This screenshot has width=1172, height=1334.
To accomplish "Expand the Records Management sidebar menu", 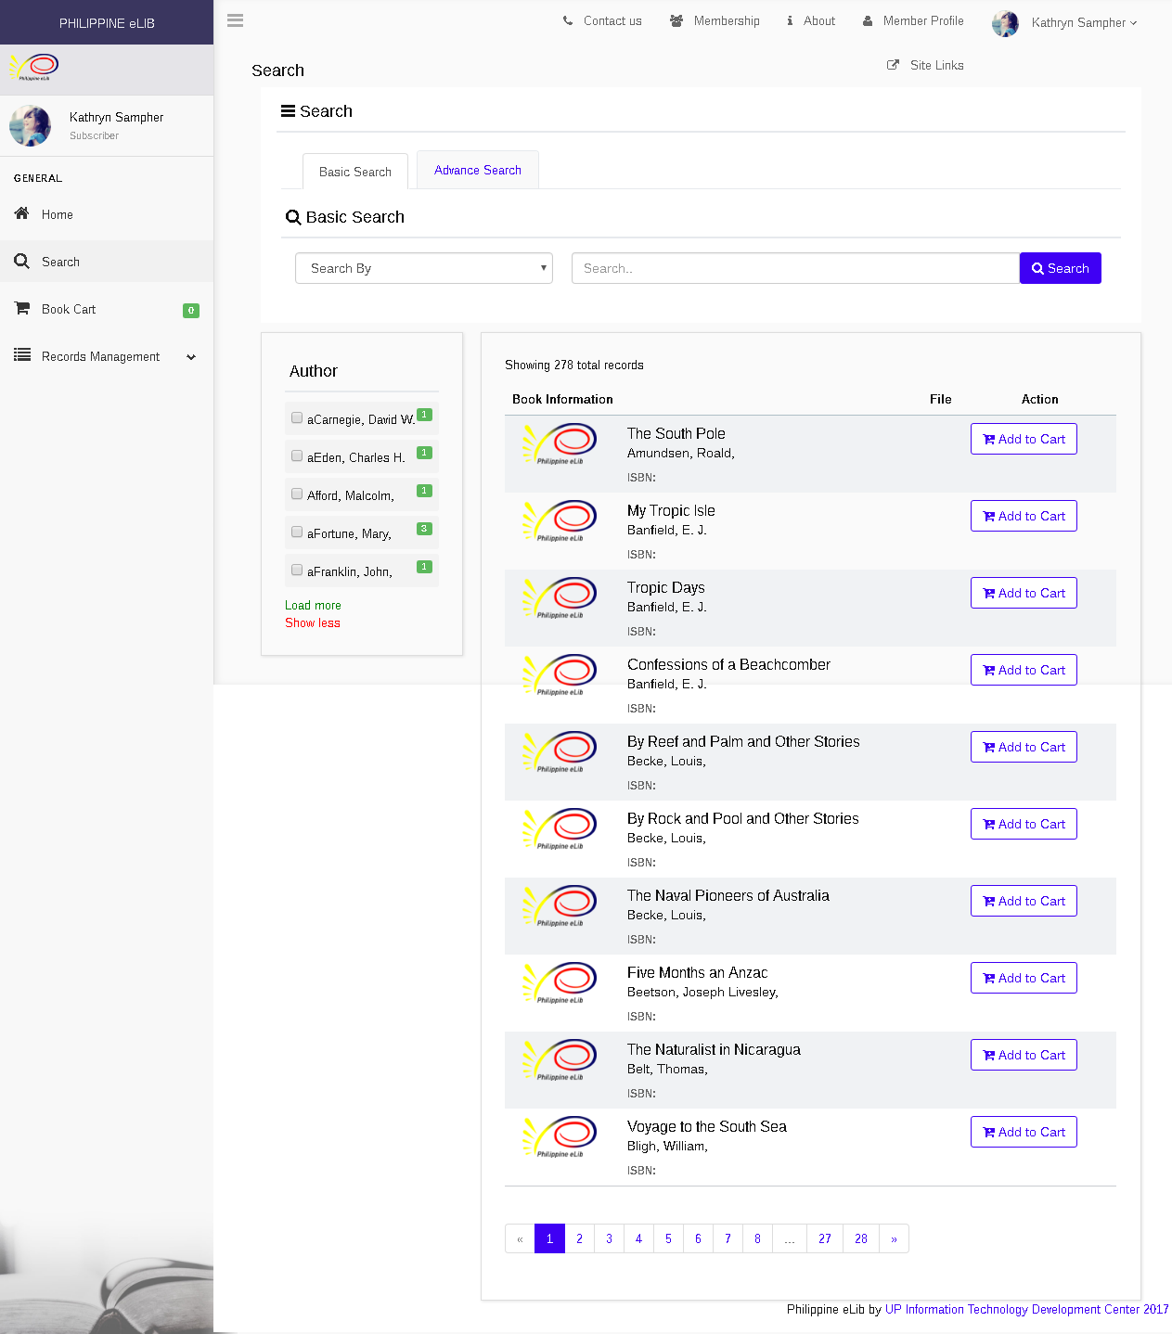I will pyautogui.click(x=107, y=357).
